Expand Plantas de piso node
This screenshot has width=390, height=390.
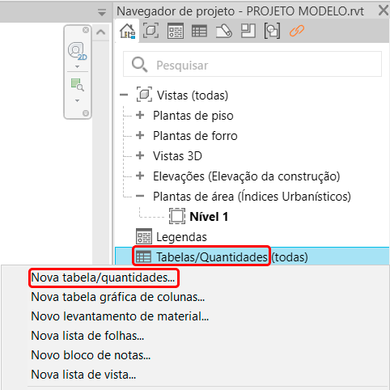click(140, 115)
